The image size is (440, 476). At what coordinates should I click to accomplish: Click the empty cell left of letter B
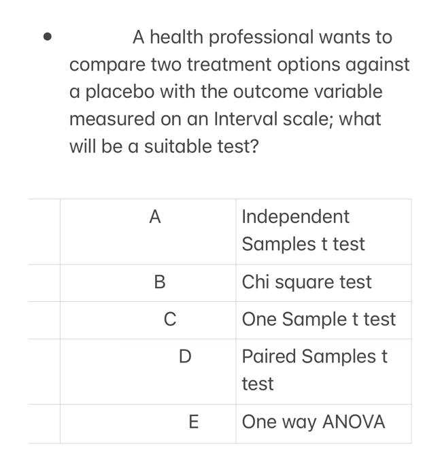[44, 283]
